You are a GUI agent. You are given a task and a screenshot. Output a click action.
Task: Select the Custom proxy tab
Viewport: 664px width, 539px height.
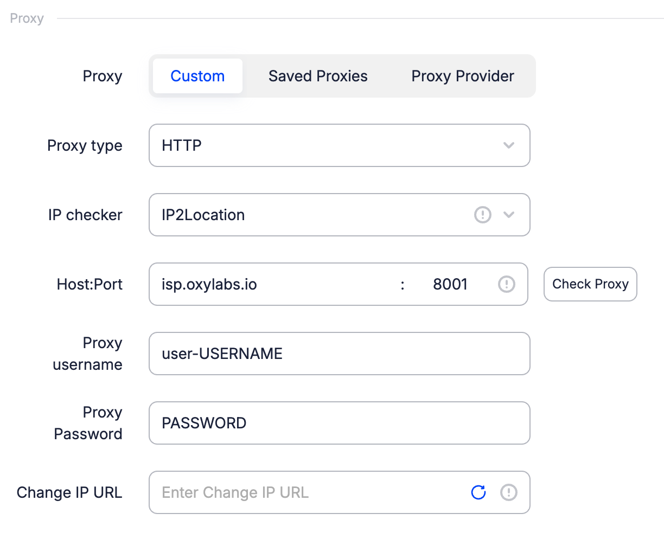[197, 76]
